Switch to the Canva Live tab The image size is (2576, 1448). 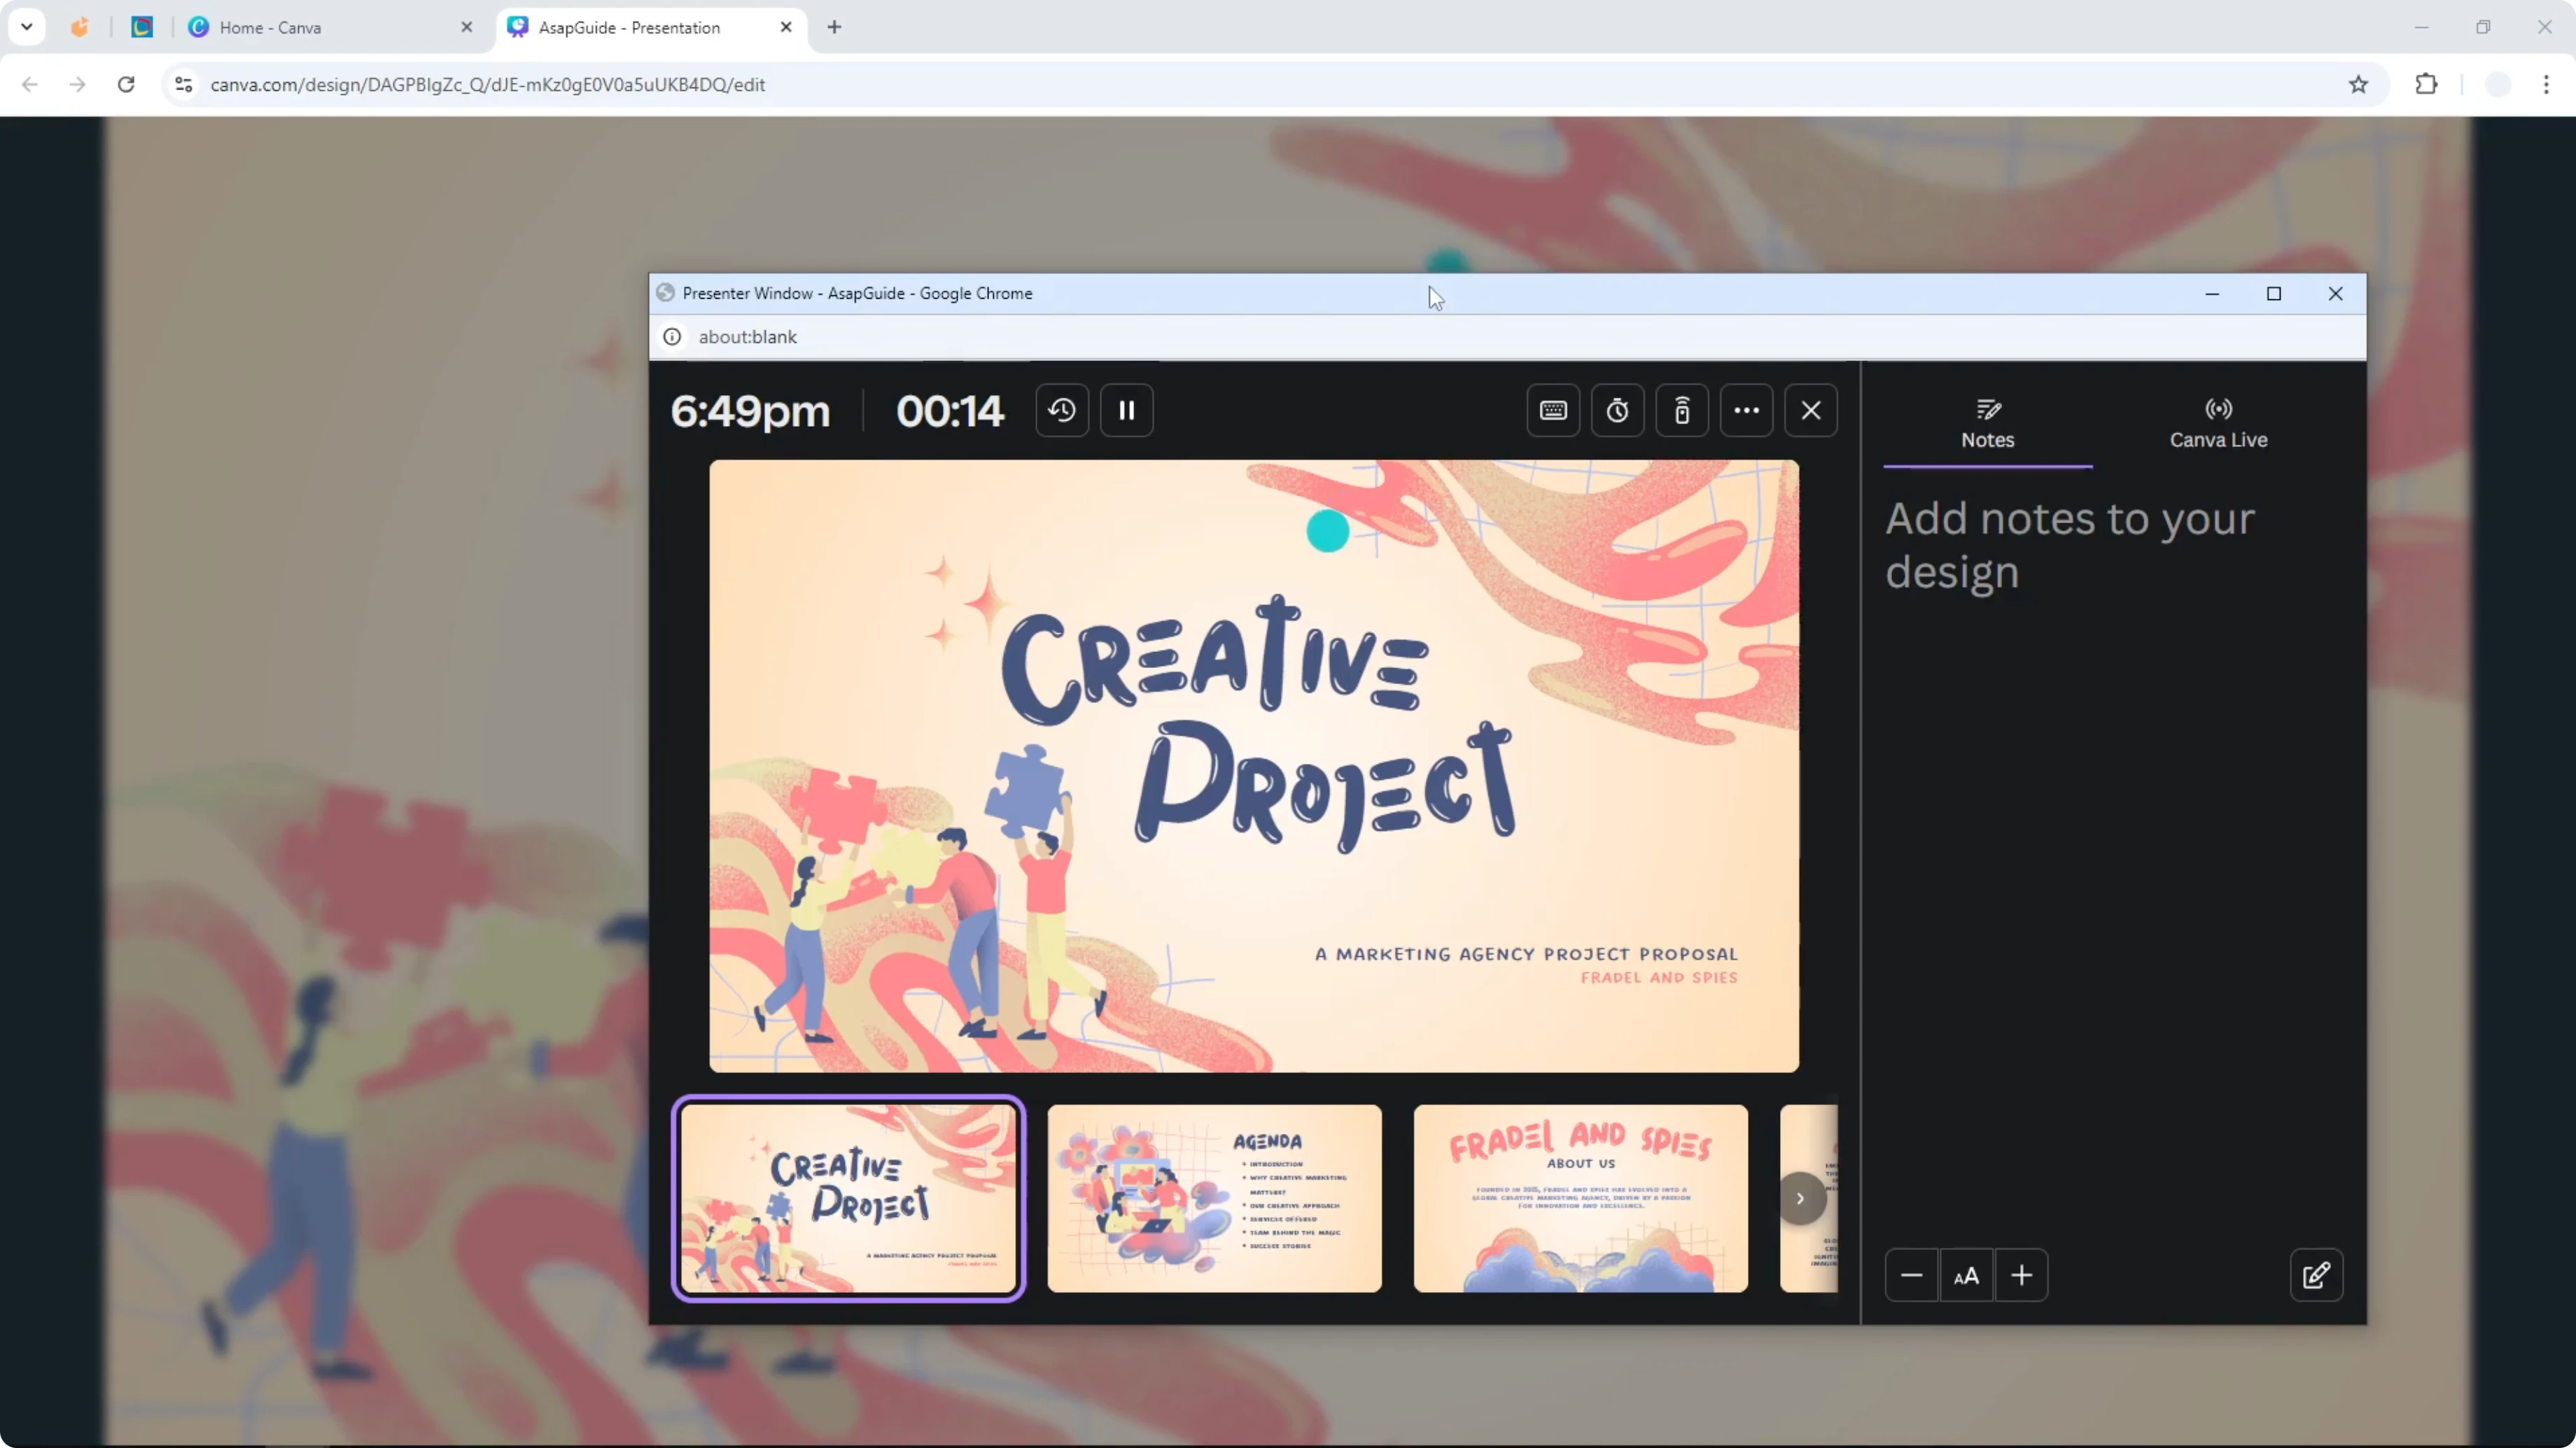coord(2218,425)
